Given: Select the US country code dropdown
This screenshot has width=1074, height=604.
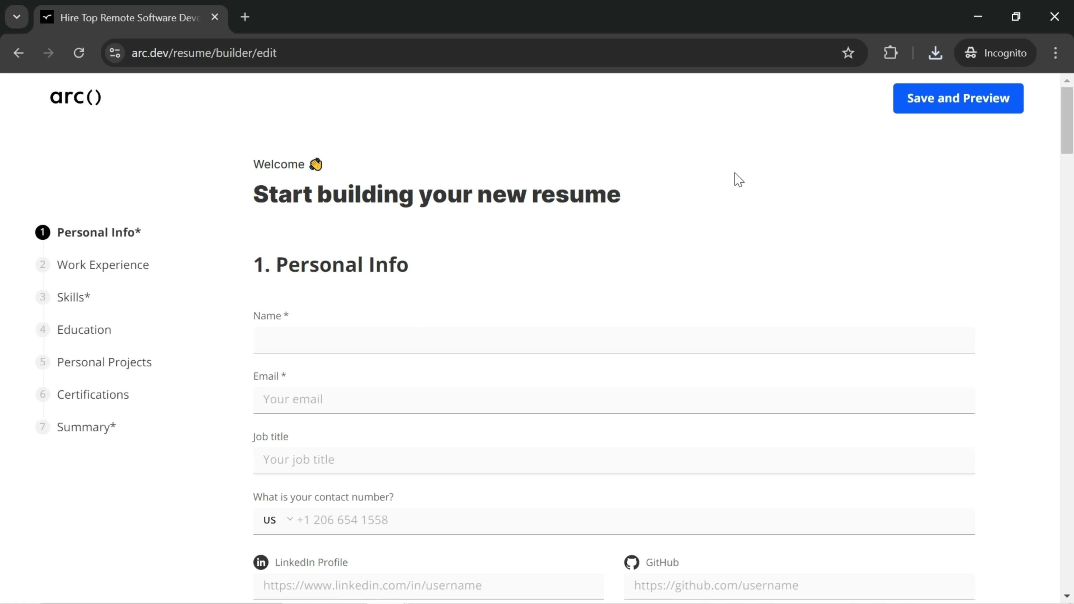Looking at the screenshot, I should 277,520.
